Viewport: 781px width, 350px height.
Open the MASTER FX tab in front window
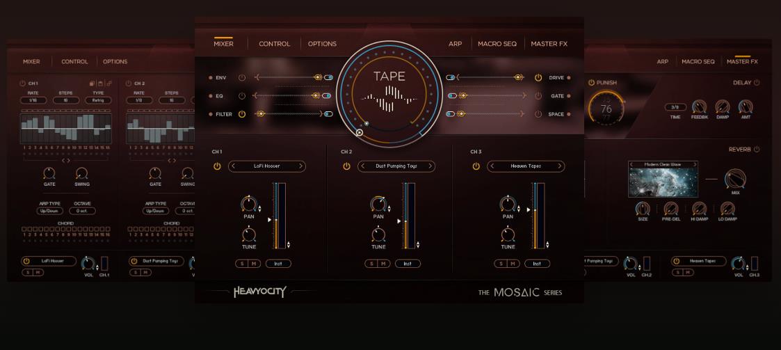549,44
